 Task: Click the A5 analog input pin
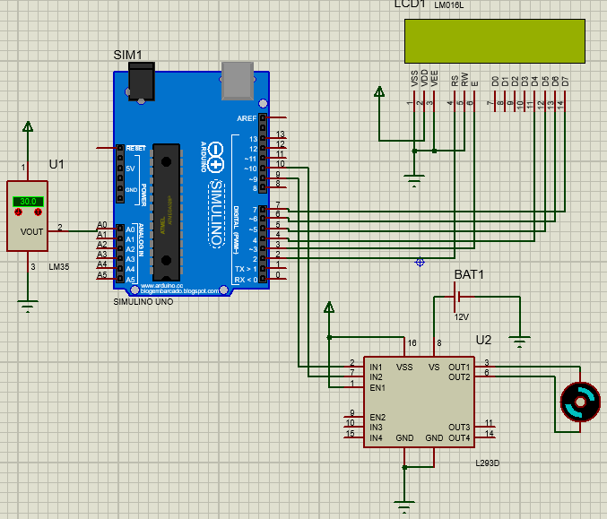(x=120, y=279)
